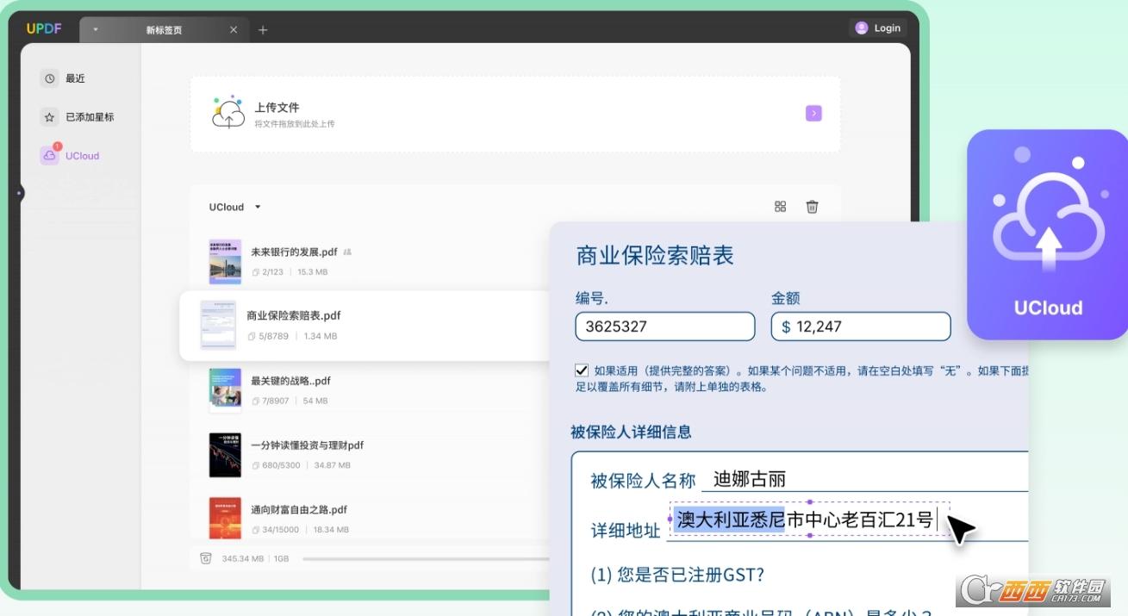
Task: Open 未来银行的发展.pdf thumbnail
Action: pos(225,262)
